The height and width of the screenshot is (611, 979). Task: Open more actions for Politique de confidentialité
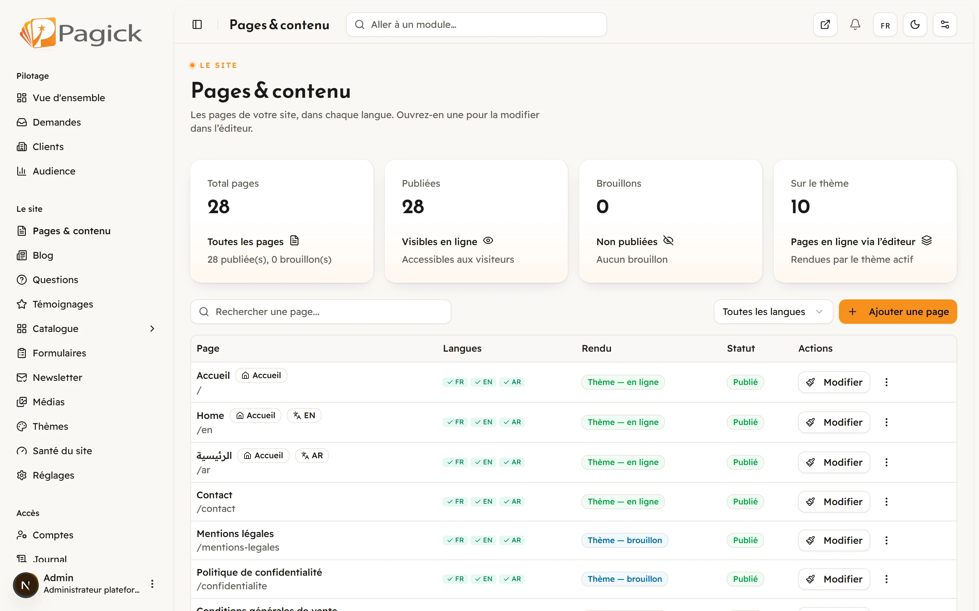pyautogui.click(x=886, y=579)
